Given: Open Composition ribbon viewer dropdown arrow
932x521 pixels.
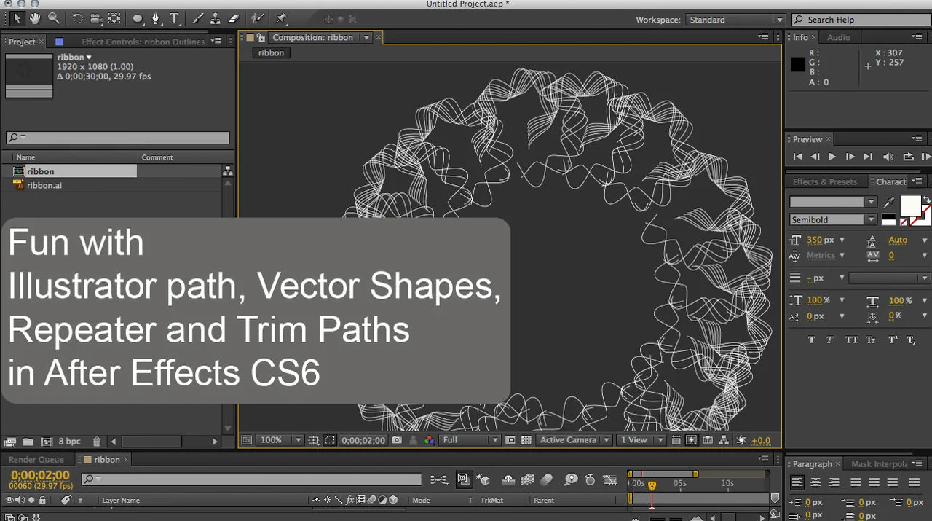Looking at the screenshot, I should (x=366, y=38).
